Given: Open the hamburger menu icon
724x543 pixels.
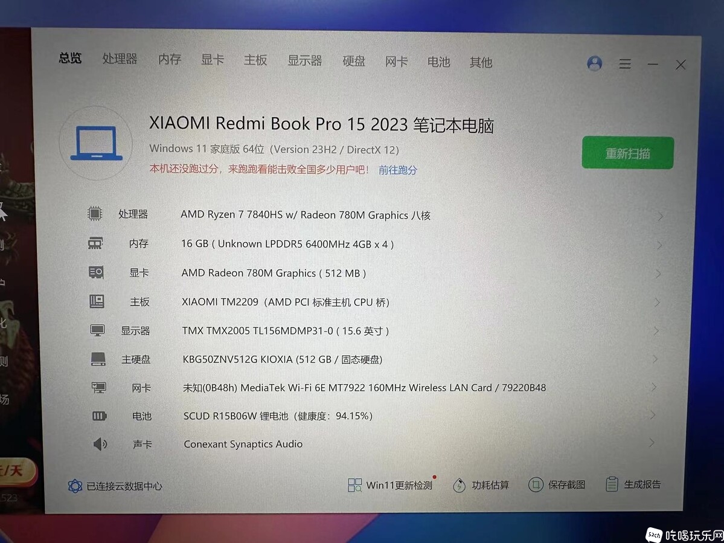Looking at the screenshot, I should 625,63.
